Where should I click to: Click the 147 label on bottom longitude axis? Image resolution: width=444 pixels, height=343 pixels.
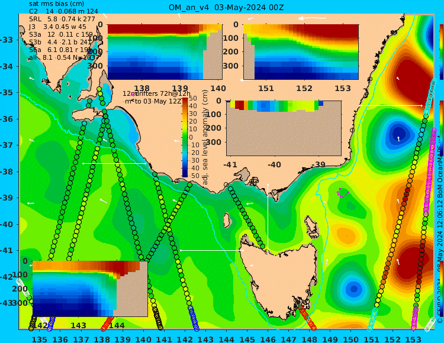pos(288,339)
